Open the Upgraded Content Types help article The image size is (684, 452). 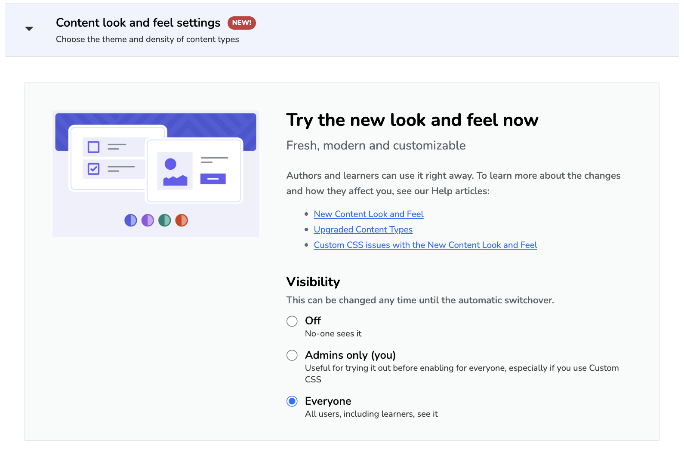click(363, 229)
